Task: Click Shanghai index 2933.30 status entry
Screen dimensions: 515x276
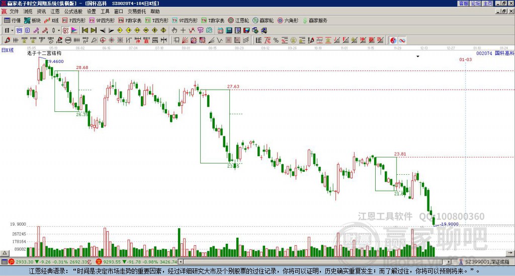Action: tap(51, 262)
